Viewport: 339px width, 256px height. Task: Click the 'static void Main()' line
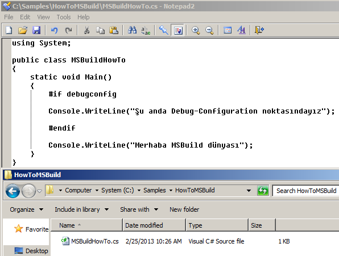(x=71, y=77)
